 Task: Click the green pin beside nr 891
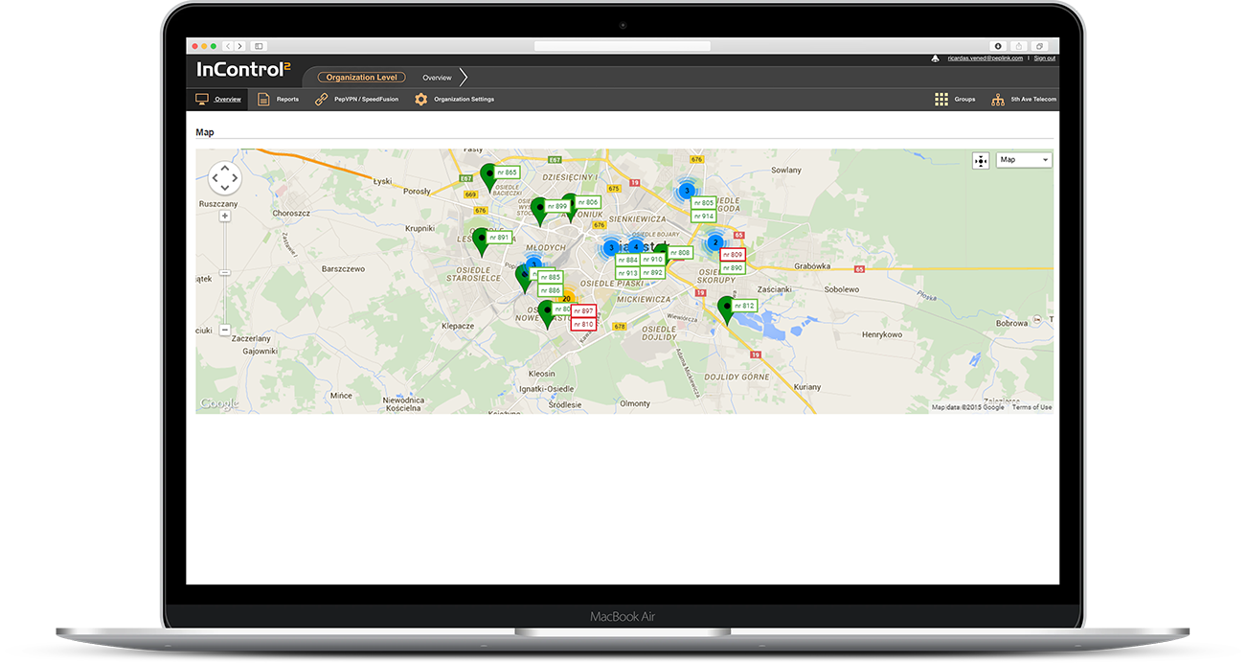(x=481, y=241)
